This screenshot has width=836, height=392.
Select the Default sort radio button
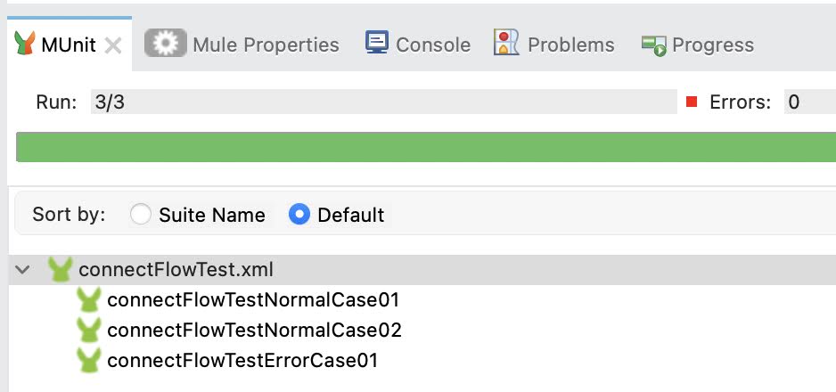coord(299,215)
